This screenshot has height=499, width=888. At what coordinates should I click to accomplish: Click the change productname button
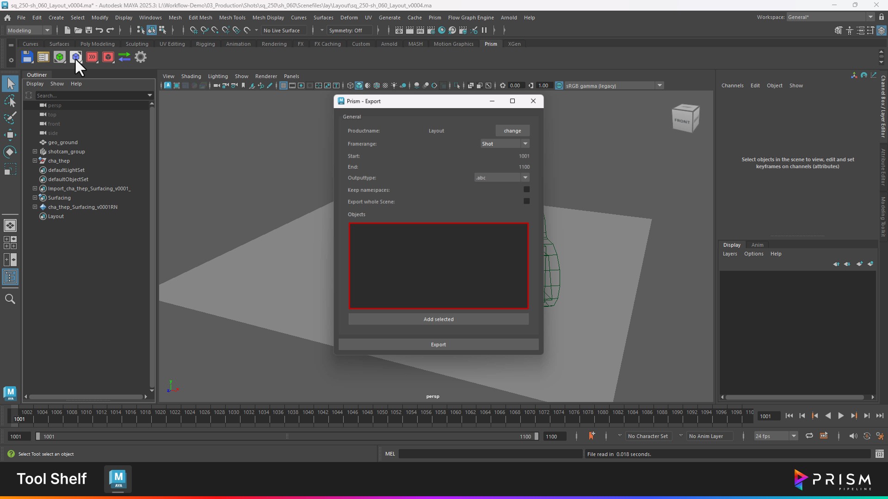(512, 131)
